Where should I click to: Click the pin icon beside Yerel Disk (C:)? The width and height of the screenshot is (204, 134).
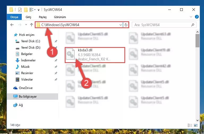pyautogui.click(x=56, y=41)
